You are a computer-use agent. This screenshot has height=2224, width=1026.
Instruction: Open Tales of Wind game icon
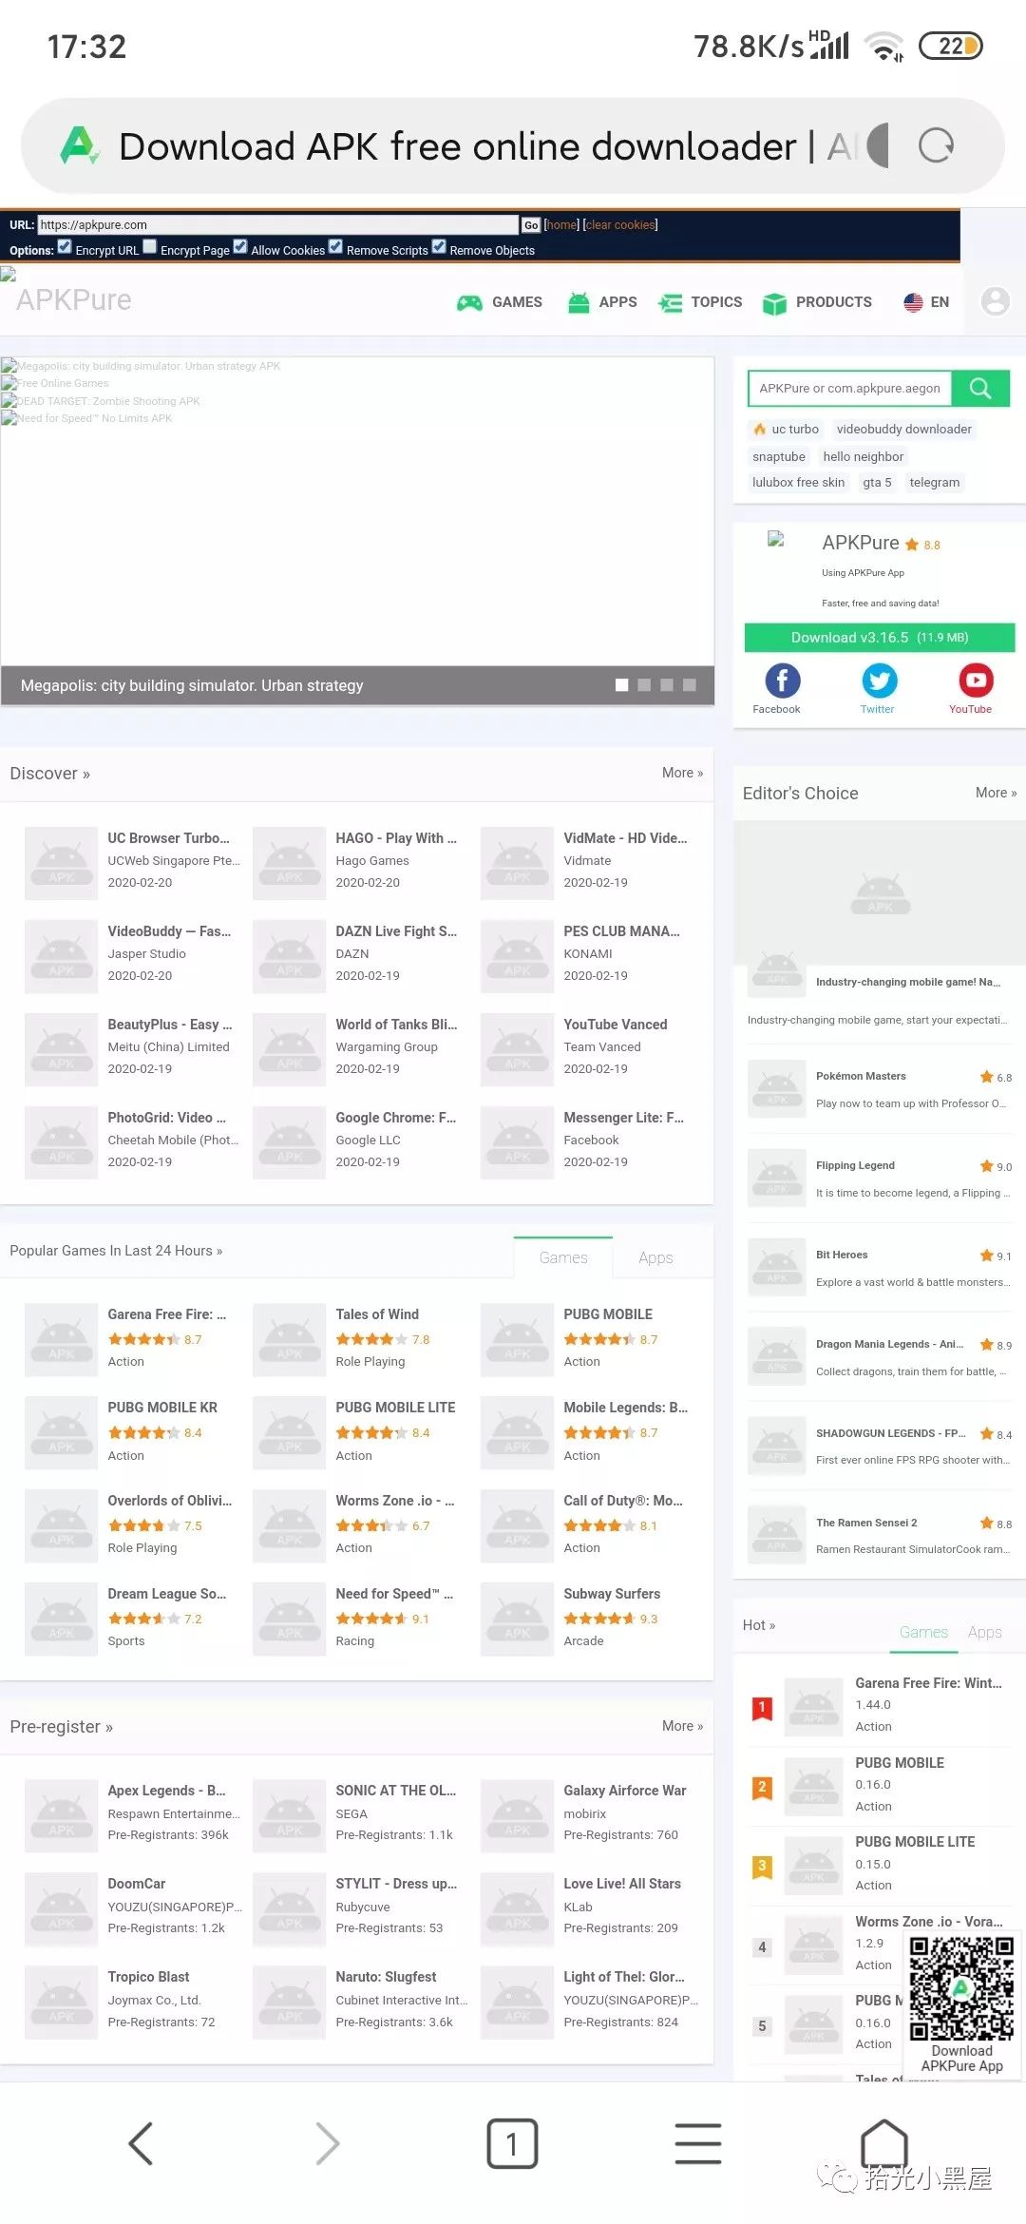pyautogui.click(x=289, y=1339)
